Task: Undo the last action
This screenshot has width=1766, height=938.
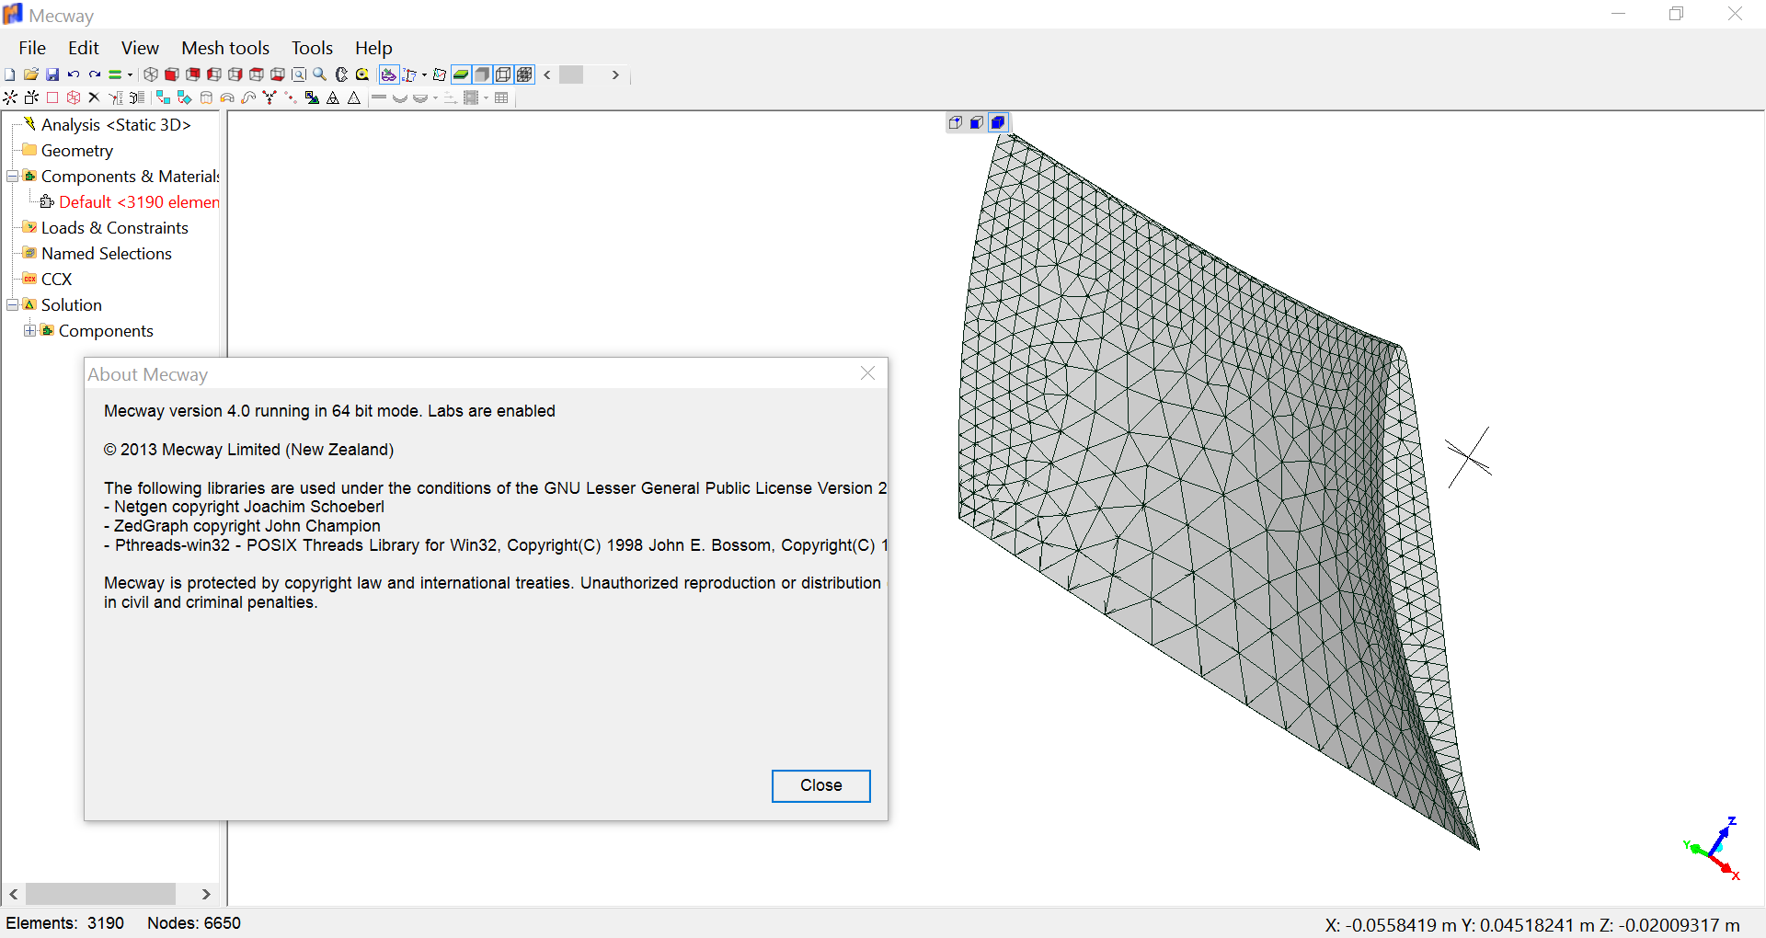Action: pyautogui.click(x=74, y=74)
